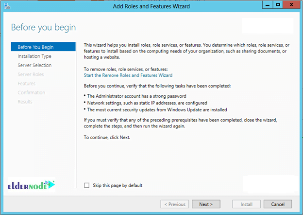
Task: Cancel the wizard
Action: 278,204
